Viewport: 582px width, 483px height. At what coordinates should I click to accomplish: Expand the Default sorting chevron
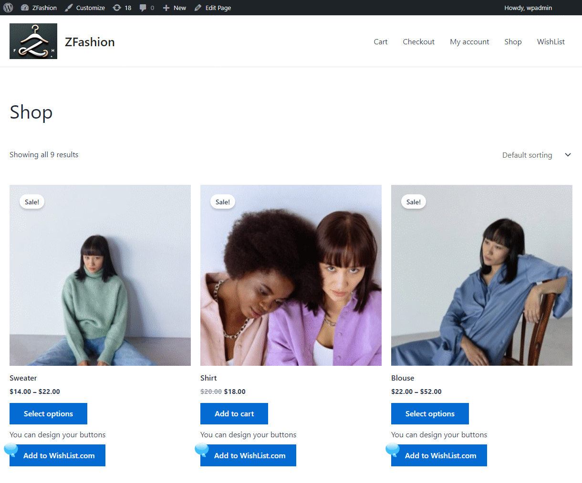(568, 155)
